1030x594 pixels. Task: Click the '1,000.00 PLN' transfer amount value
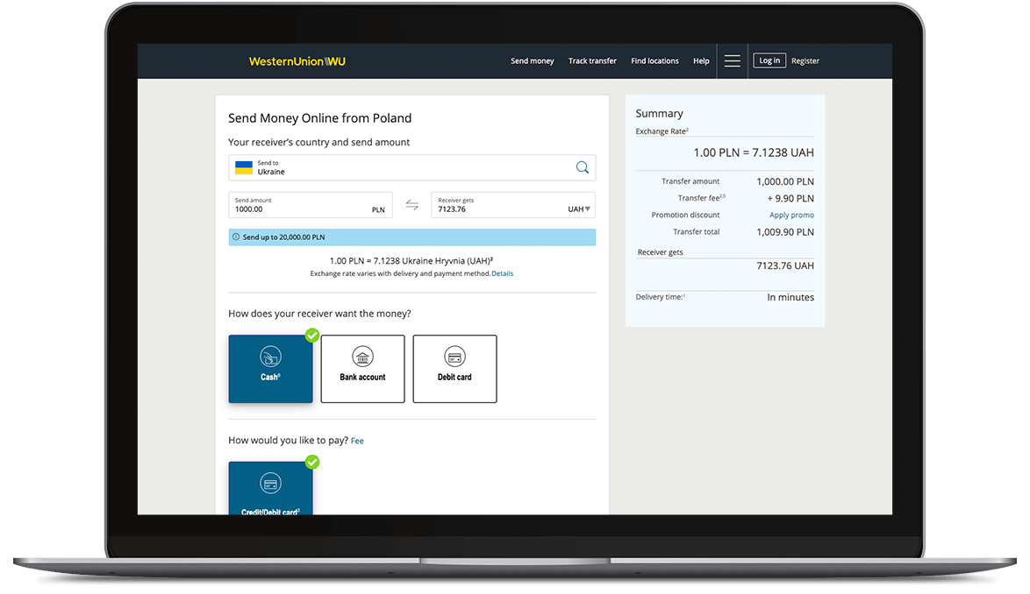(x=785, y=181)
